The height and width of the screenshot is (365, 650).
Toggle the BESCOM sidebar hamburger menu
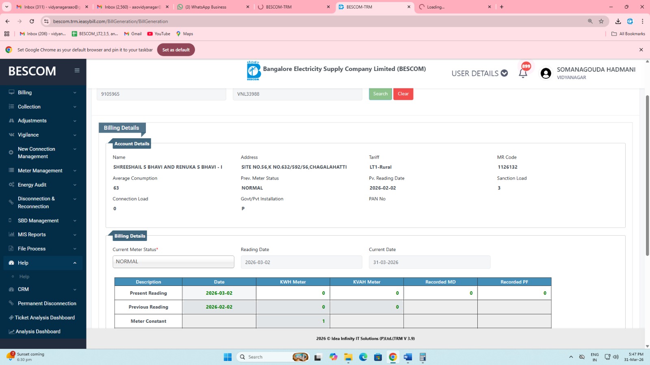coord(77,71)
